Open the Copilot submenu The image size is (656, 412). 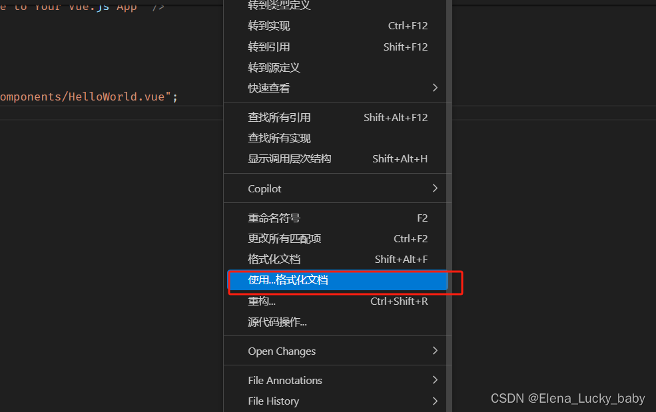click(x=337, y=188)
